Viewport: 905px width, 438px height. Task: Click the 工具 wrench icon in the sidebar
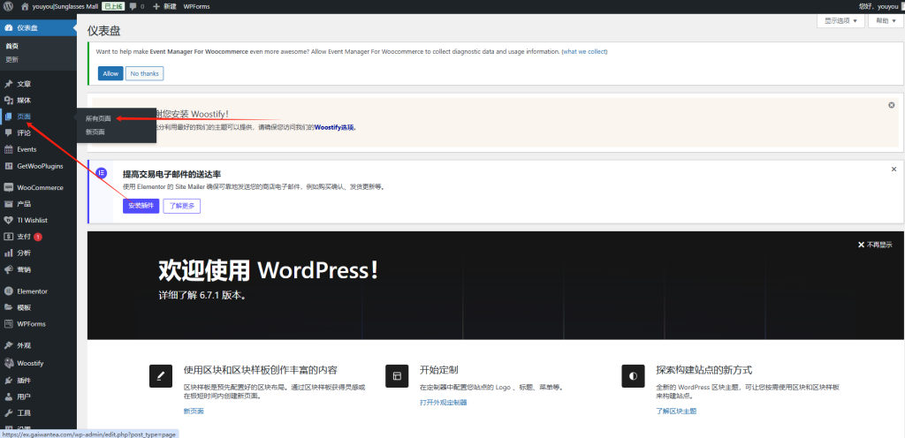point(8,413)
